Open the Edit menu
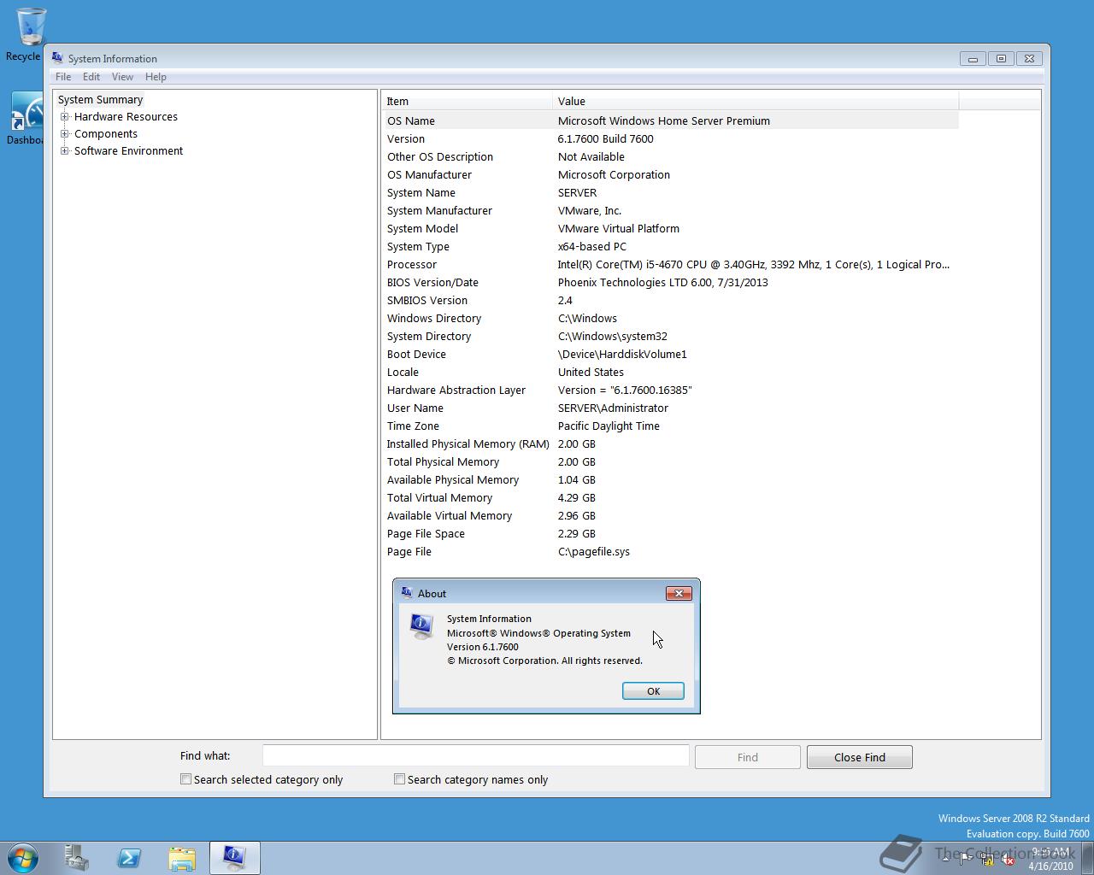 (91, 77)
